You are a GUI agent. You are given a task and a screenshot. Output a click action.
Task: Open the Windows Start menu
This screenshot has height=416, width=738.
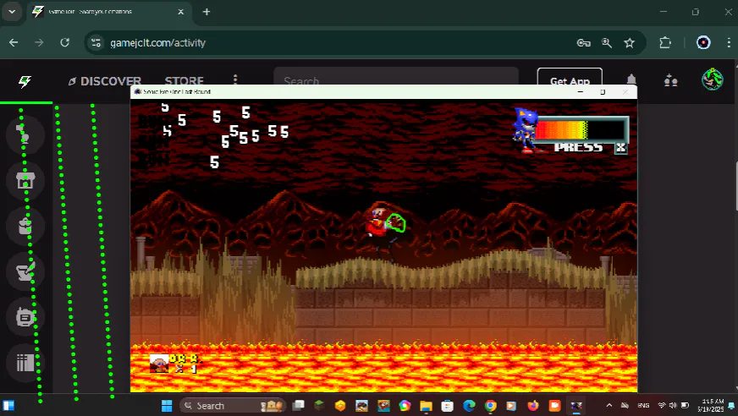point(167,406)
